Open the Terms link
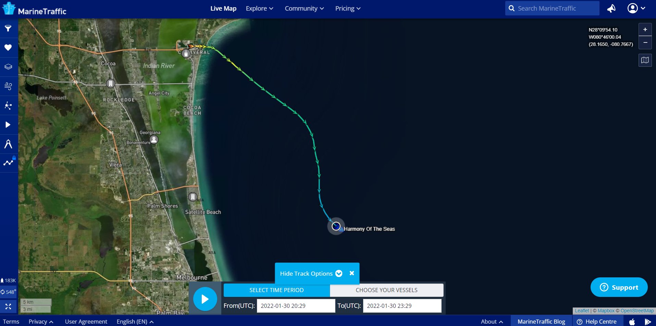Image resolution: width=656 pixels, height=326 pixels. [x=11, y=322]
